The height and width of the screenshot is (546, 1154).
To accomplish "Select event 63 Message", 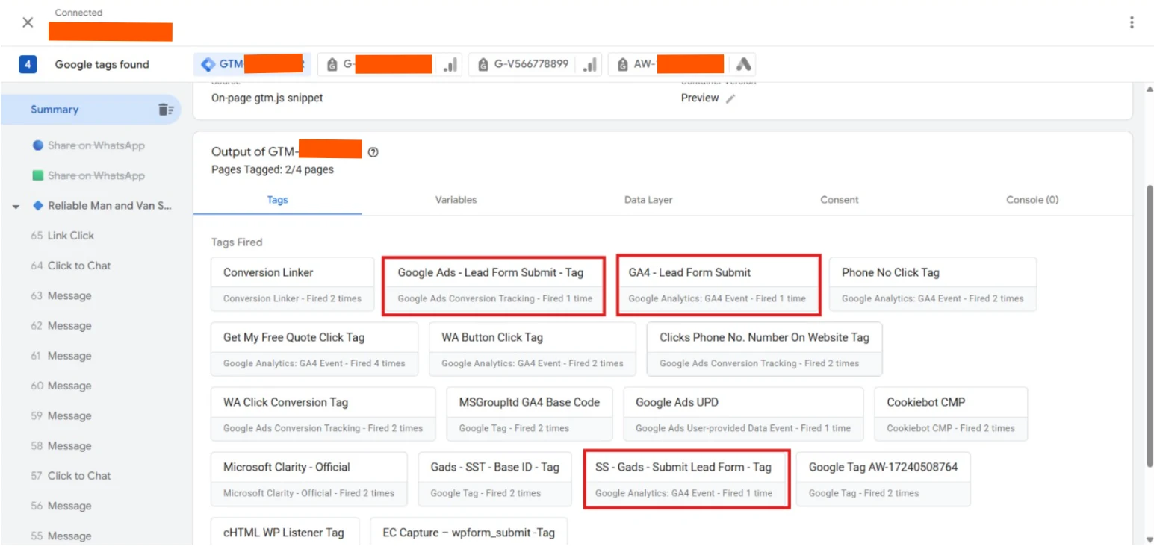I will [x=61, y=296].
